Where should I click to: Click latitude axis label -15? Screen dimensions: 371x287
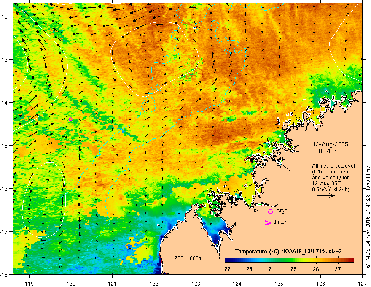pyautogui.click(x=4, y=145)
